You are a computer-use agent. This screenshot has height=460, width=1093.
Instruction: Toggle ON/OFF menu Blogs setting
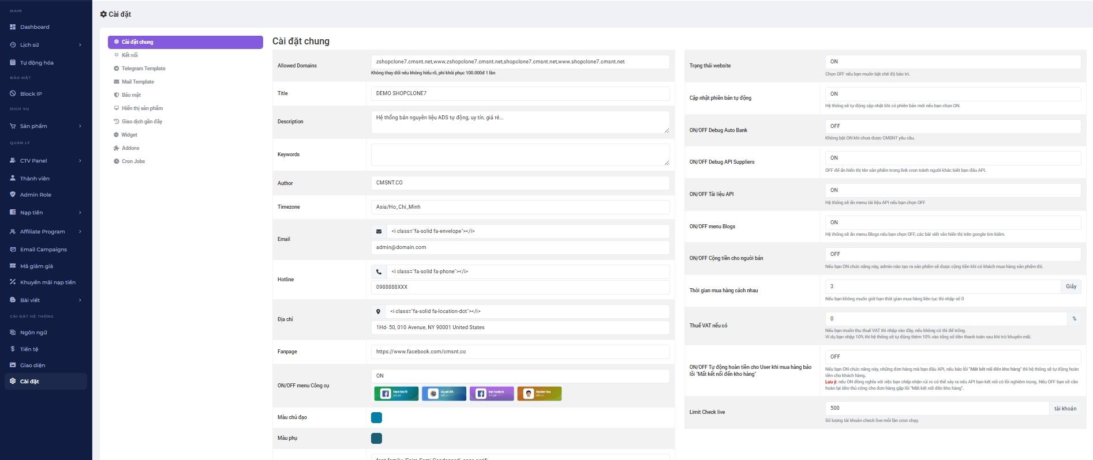click(952, 223)
